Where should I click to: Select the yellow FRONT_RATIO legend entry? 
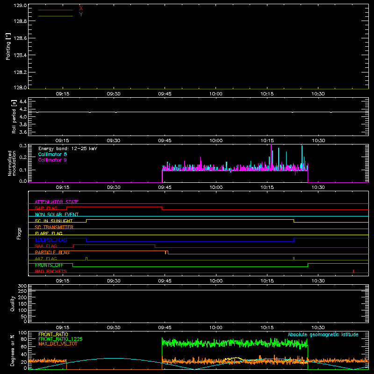tap(53, 334)
